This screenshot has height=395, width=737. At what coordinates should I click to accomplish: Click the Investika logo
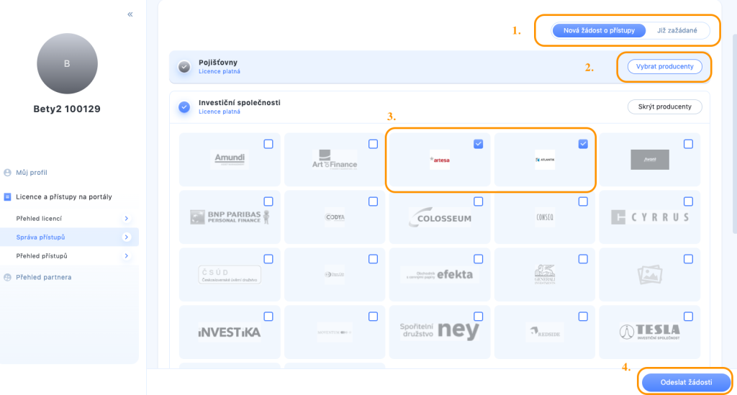pyautogui.click(x=230, y=332)
